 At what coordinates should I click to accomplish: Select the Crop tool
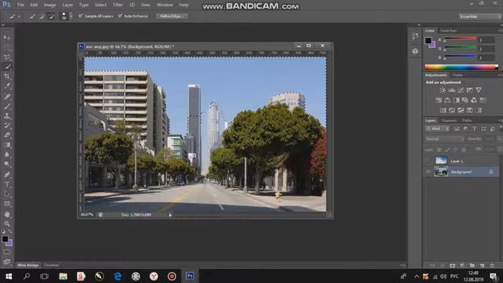(7, 76)
